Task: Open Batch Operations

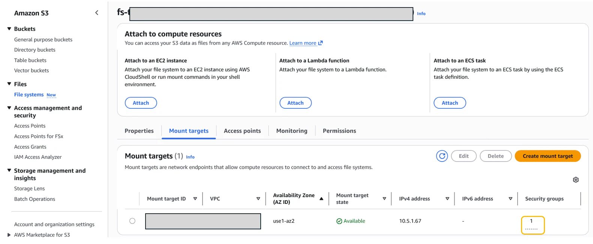Action: pos(35,199)
